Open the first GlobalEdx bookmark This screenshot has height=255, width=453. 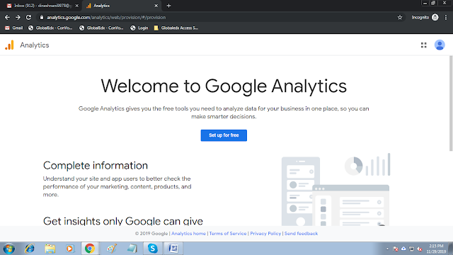(50, 28)
